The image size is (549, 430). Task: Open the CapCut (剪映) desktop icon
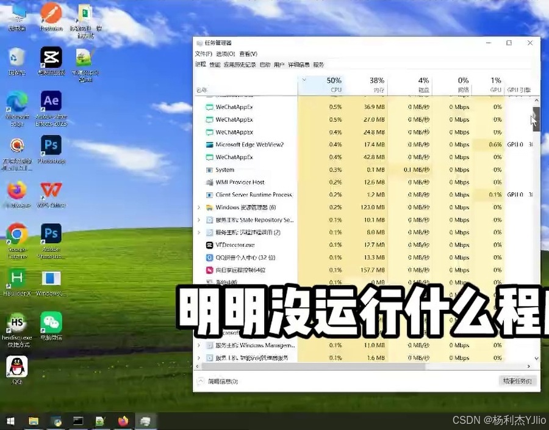(x=51, y=61)
